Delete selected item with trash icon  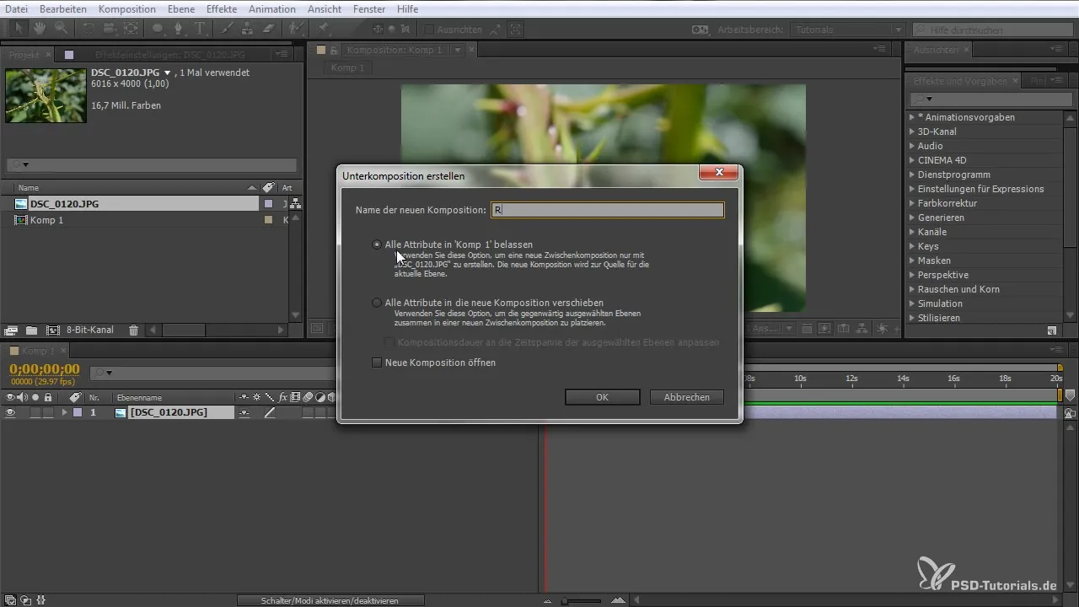pos(133,330)
